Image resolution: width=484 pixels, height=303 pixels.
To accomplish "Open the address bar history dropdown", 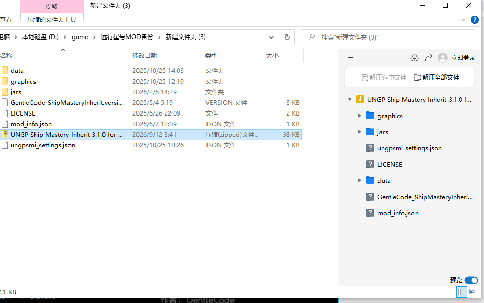I will click(271, 37).
